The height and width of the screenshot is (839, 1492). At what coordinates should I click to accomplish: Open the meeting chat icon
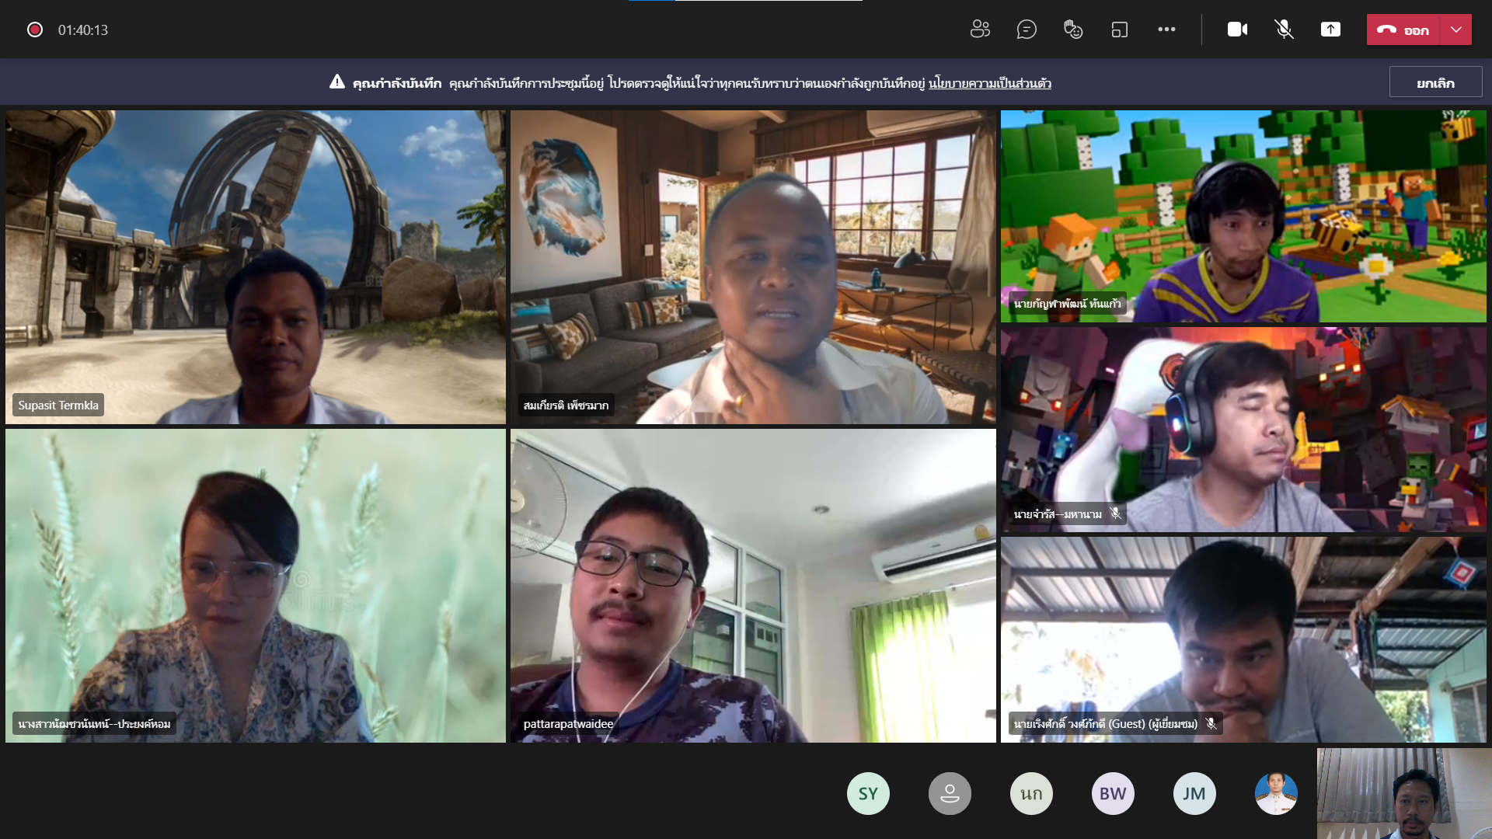coord(1027,30)
